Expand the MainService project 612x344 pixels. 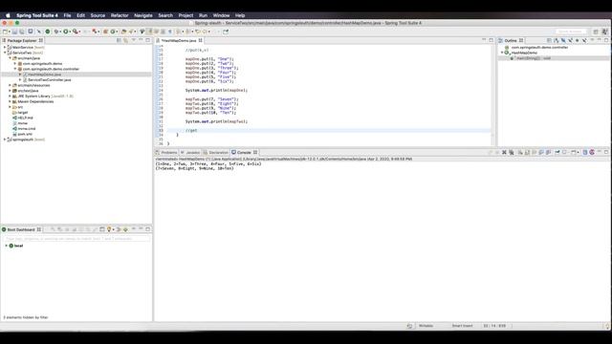[5, 47]
